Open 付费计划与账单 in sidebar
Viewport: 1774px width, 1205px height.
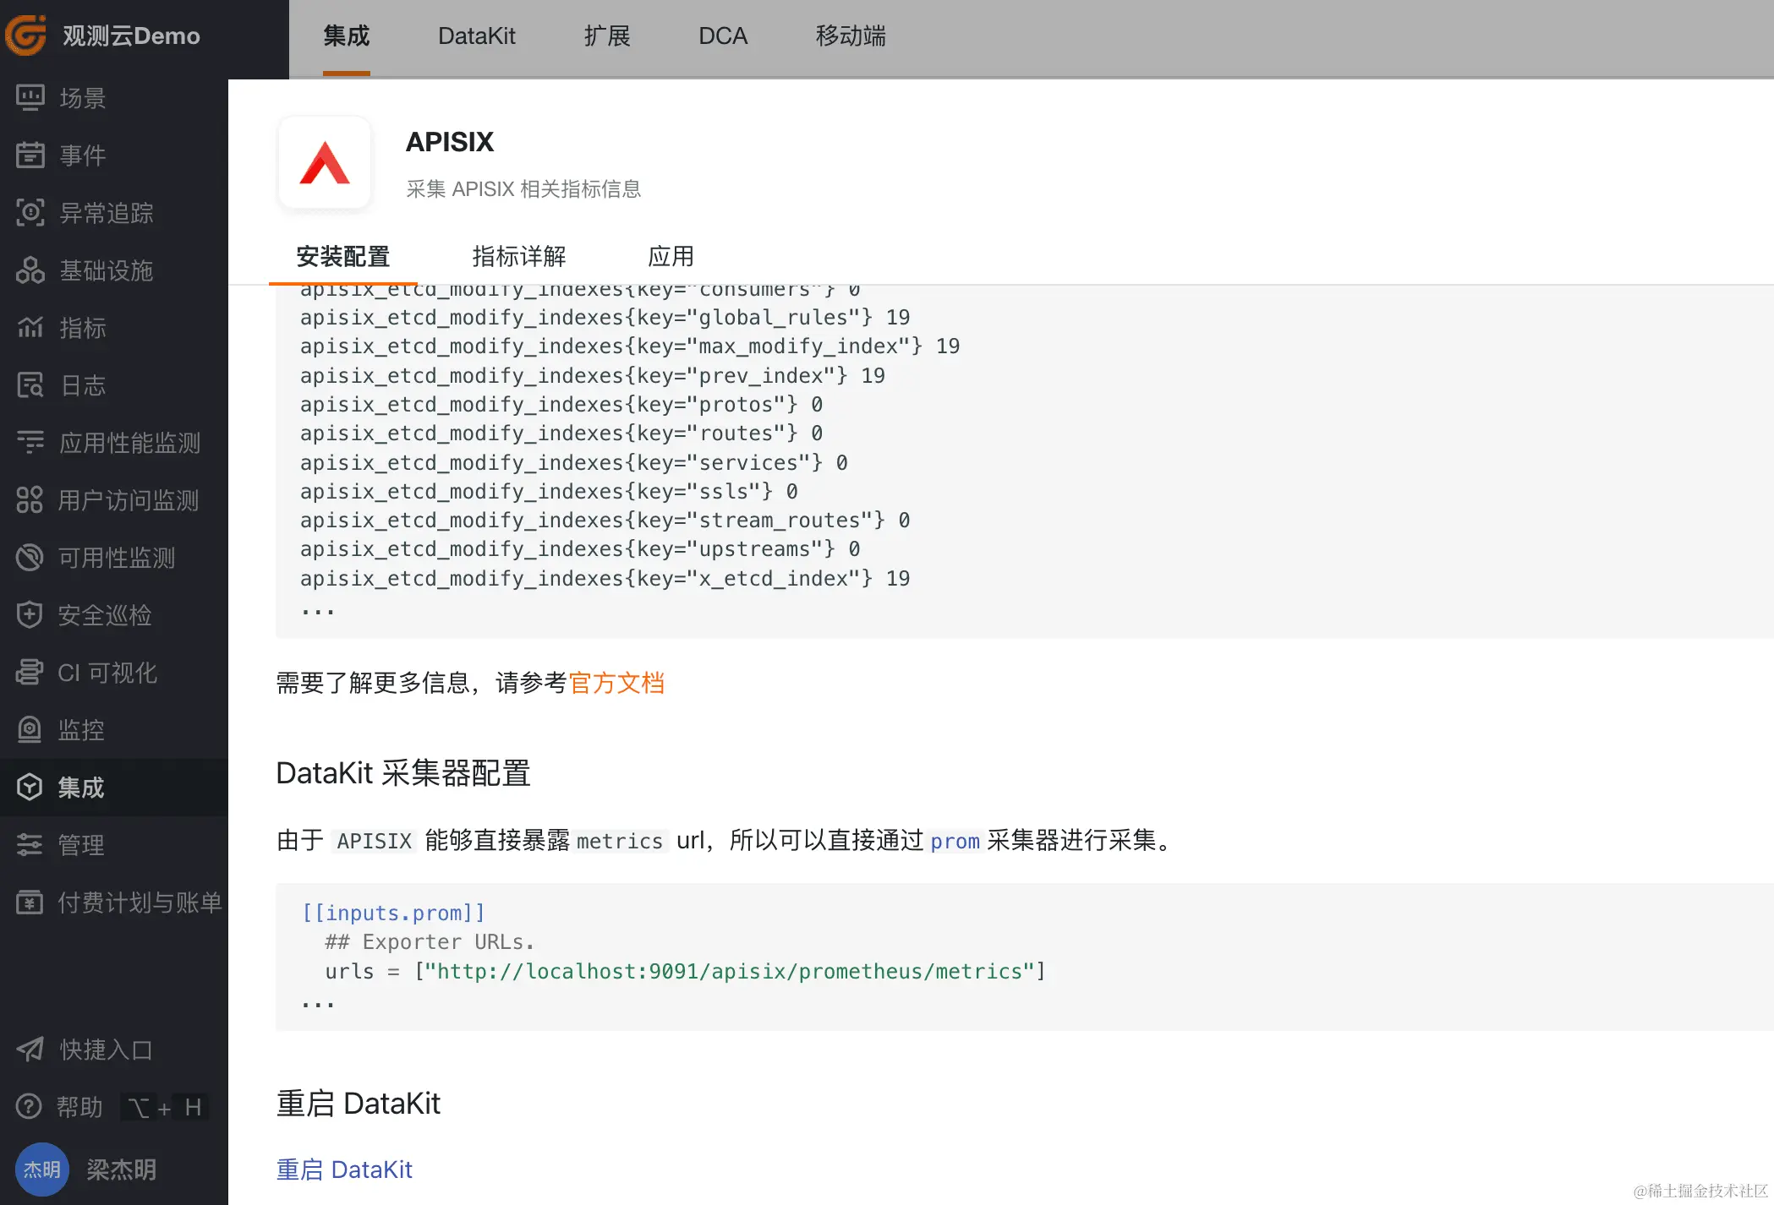(139, 902)
